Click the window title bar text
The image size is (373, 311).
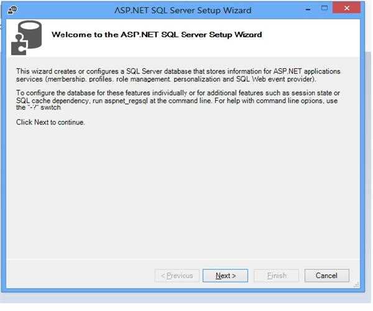183,10
